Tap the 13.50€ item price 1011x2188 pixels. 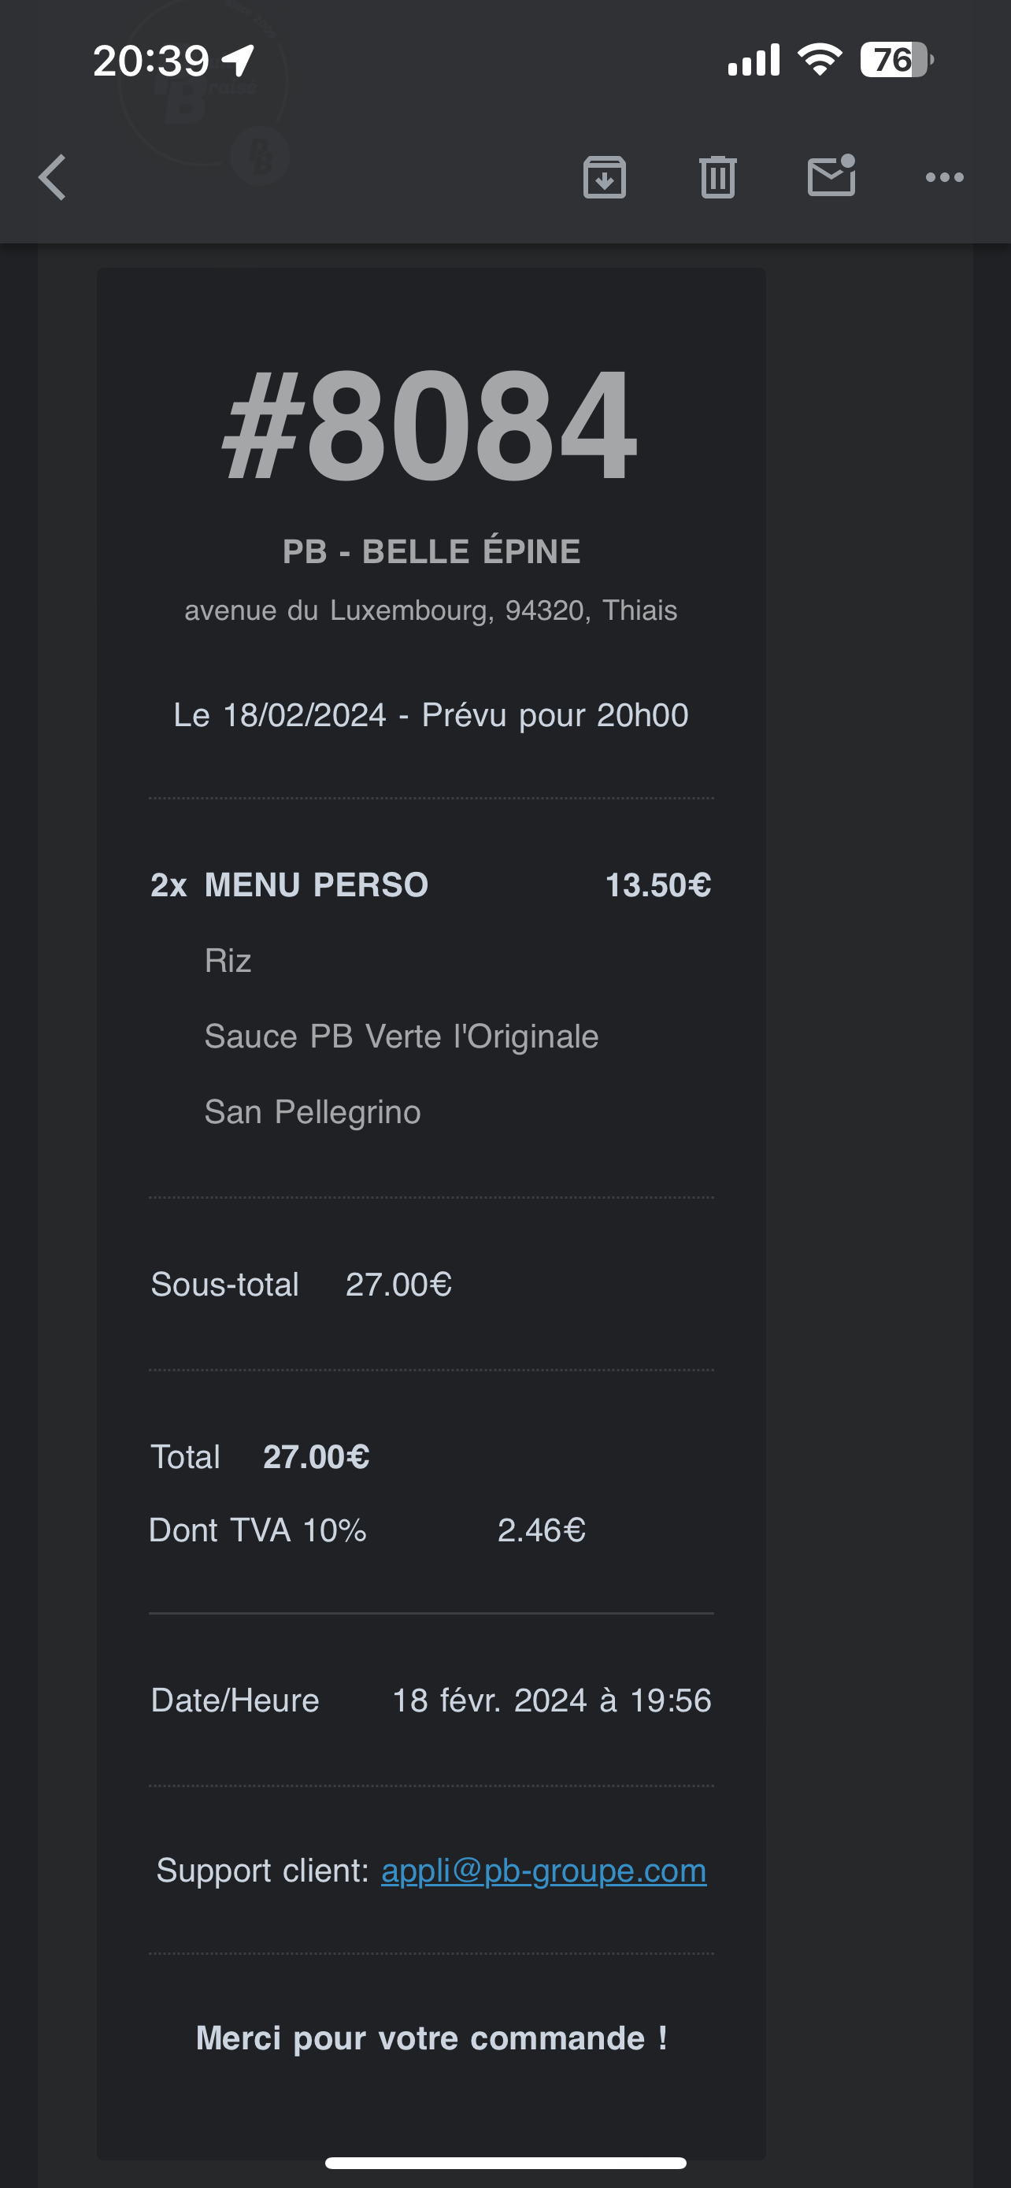point(658,885)
